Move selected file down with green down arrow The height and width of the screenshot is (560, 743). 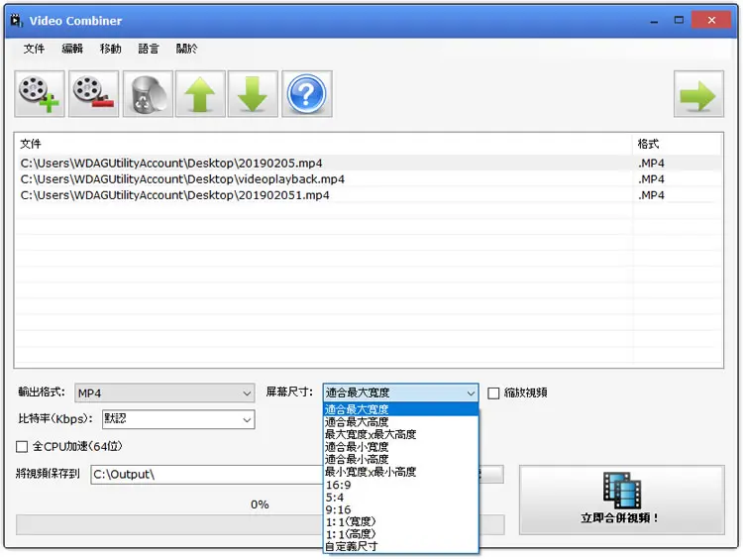(253, 94)
